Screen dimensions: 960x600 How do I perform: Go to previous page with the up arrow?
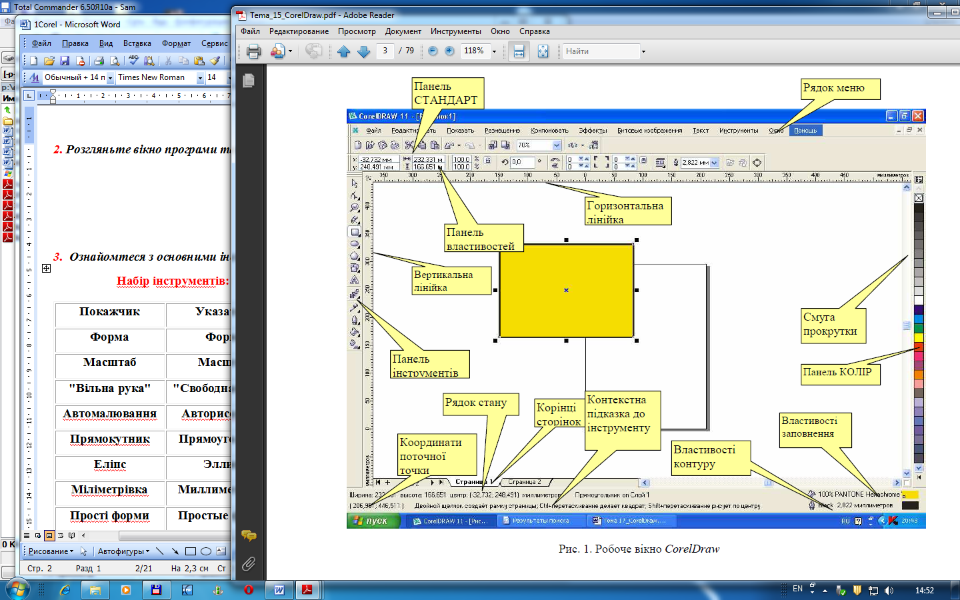pyautogui.click(x=343, y=51)
